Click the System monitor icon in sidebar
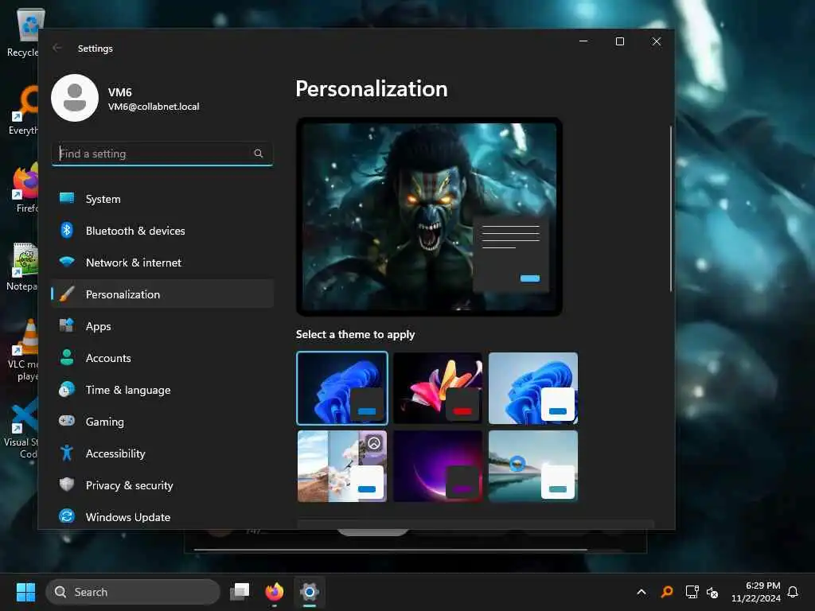815x611 pixels. (67, 198)
